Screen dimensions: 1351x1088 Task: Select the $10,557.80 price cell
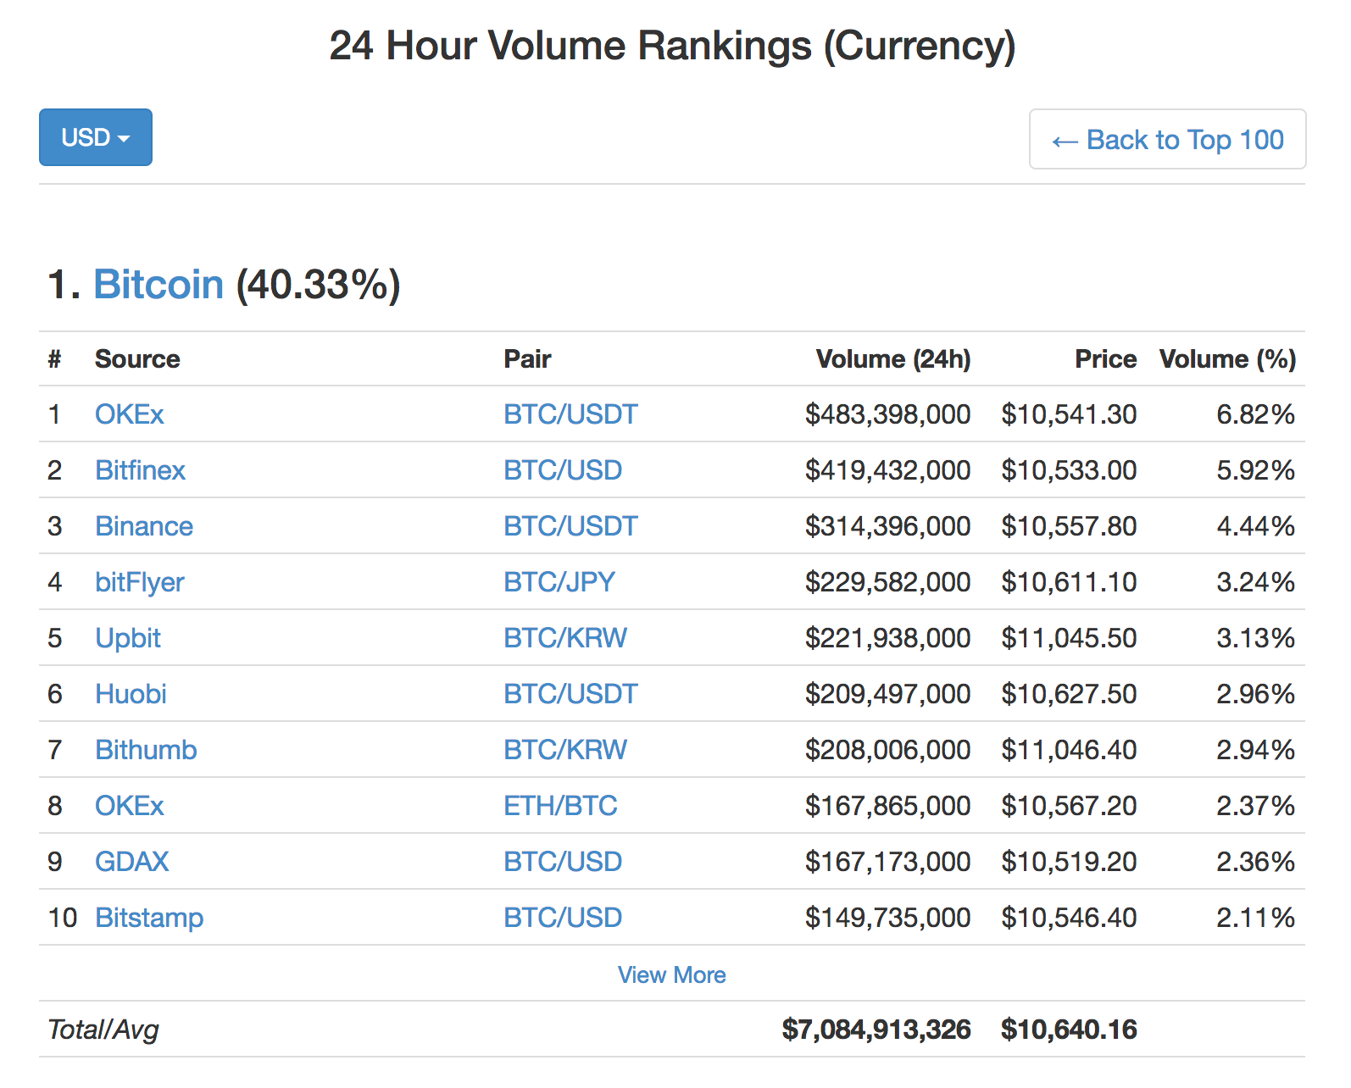[1069, 526]
